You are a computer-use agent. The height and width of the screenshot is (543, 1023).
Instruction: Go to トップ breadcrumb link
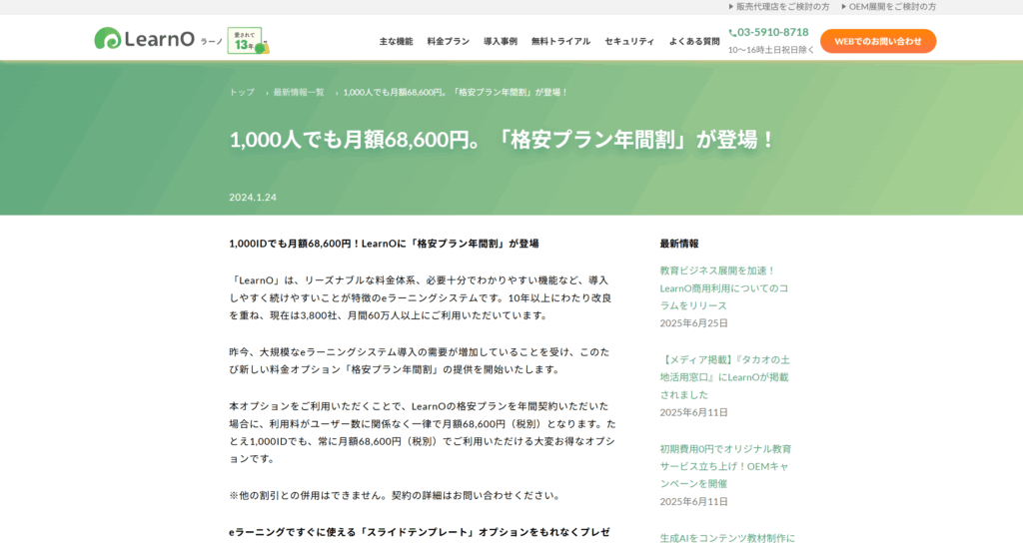pos(242,92)
